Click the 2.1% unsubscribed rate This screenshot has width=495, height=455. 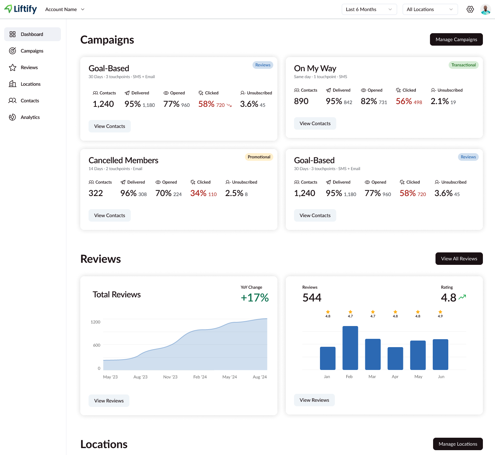(440, 101)
